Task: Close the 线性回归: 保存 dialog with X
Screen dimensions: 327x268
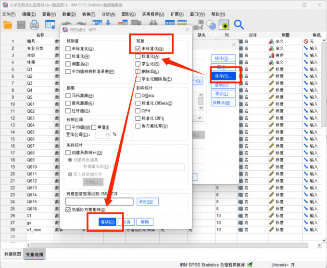Action: pyautogui.click(x=186, y=30)
